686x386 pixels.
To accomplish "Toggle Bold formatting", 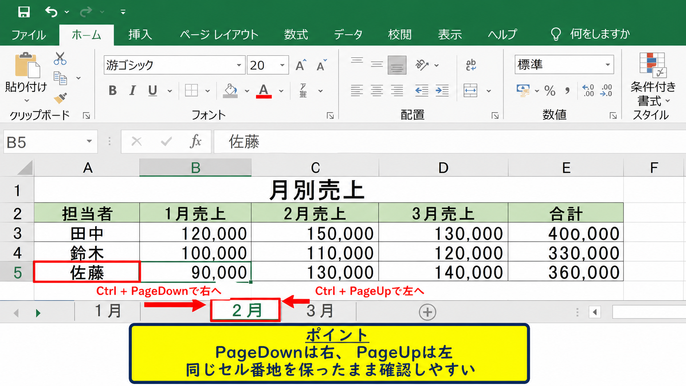I will click(x=112, y=91).
